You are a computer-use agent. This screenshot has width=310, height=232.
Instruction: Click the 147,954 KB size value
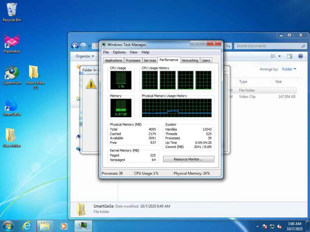pos(287,97)
